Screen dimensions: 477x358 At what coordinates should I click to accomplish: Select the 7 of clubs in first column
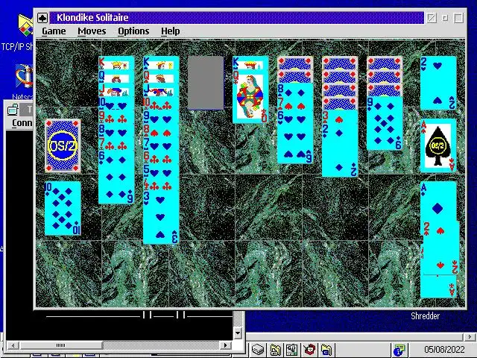point(116,144)
